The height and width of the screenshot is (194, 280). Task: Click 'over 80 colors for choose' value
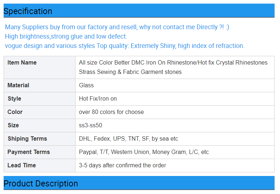tap(111, 112)
